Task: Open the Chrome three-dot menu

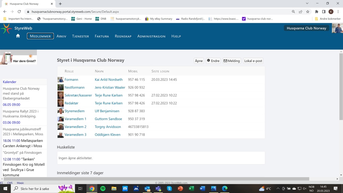Action: point(338,12)
